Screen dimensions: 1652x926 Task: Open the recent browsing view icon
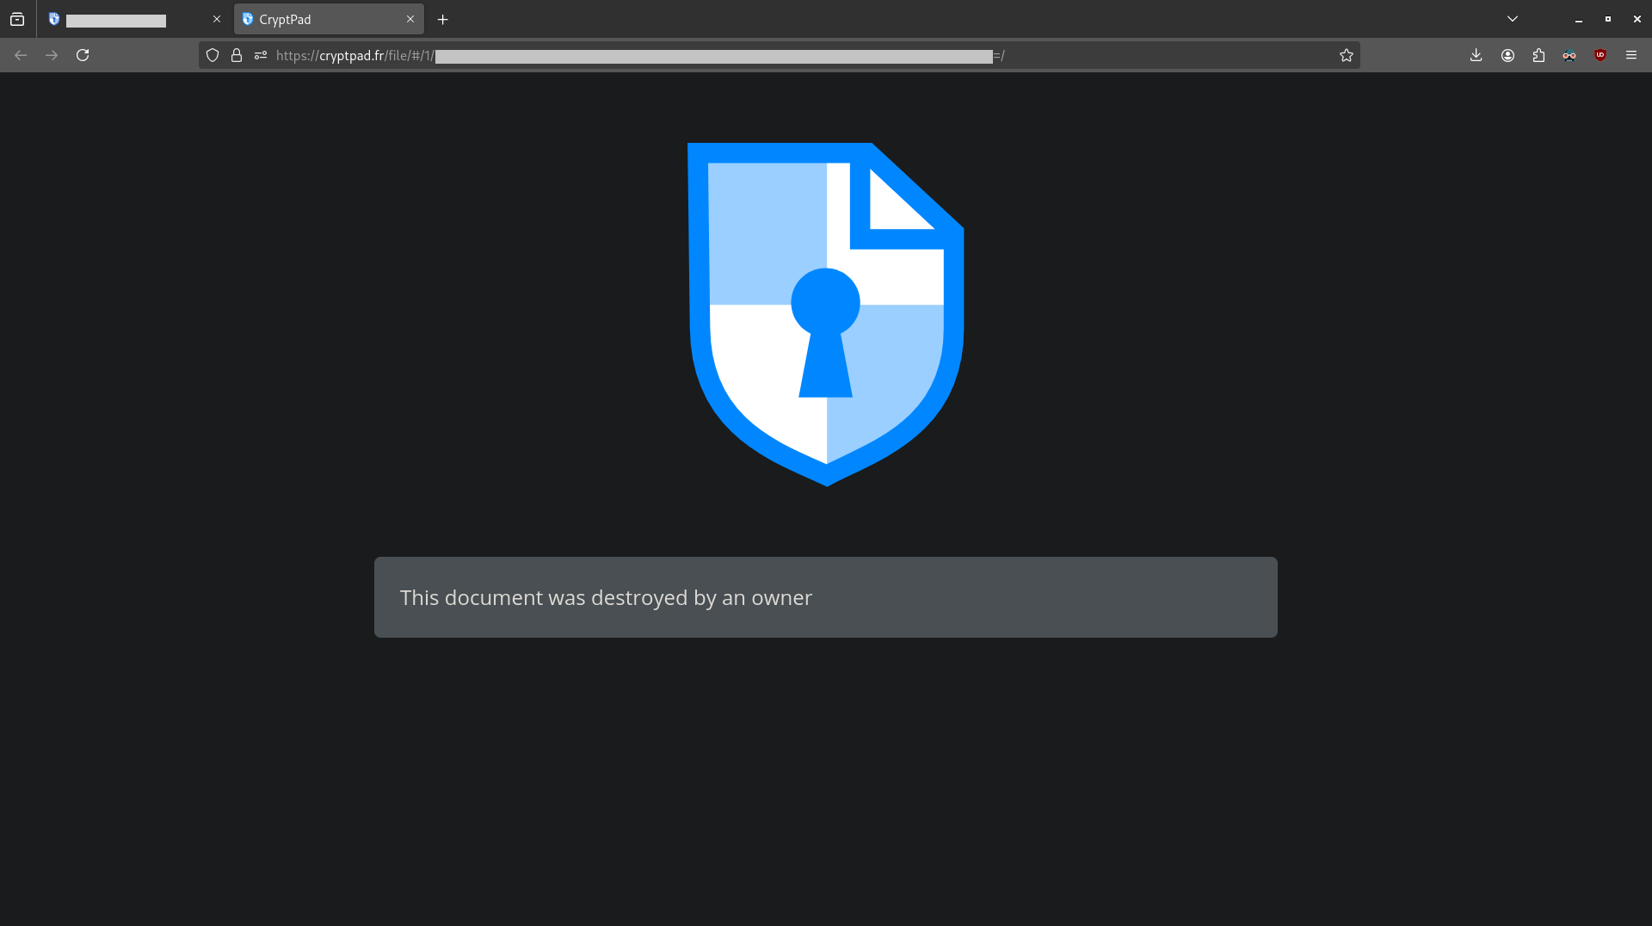[17, 19]
